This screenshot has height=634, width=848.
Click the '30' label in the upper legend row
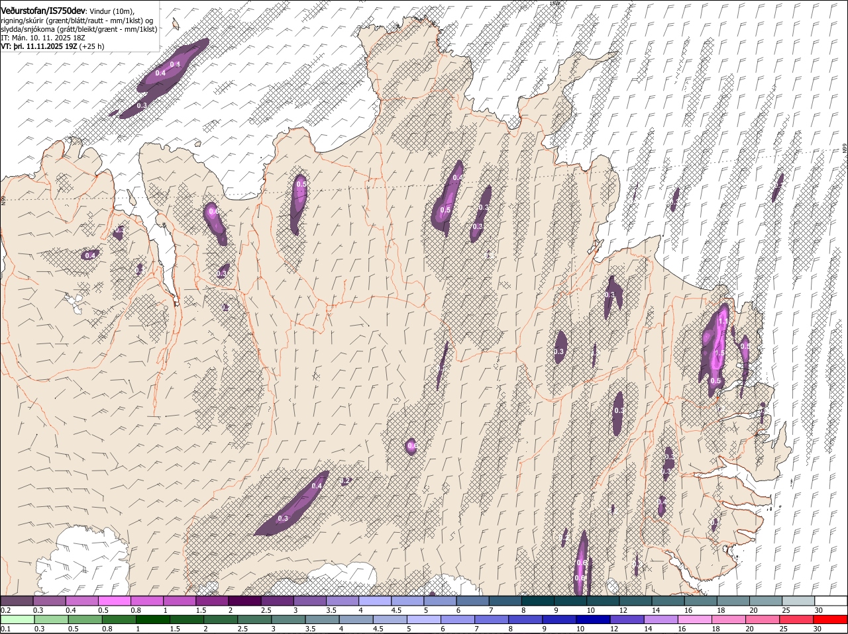tap(819, 610)
